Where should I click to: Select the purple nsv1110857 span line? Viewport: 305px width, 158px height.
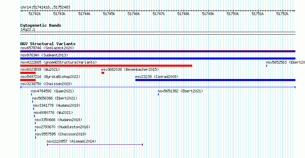[95, 145]
